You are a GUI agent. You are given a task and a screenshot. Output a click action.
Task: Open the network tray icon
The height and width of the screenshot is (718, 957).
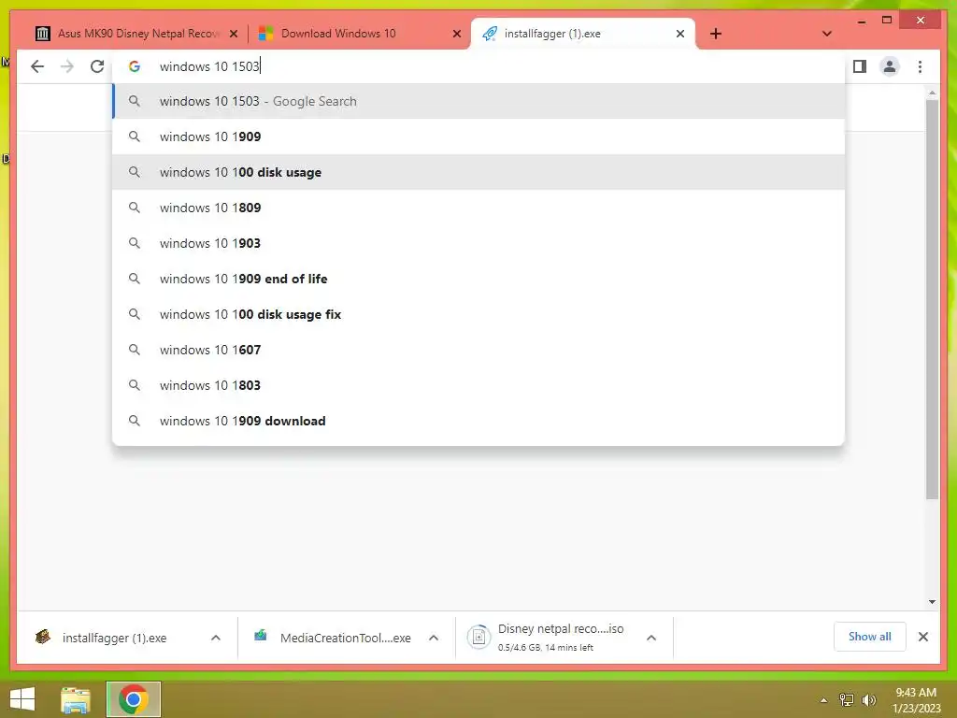coord(847,699)
